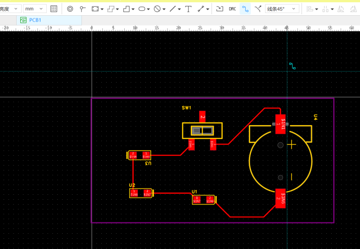Open the 亮度 brightness dropdown

coord(10,9)
